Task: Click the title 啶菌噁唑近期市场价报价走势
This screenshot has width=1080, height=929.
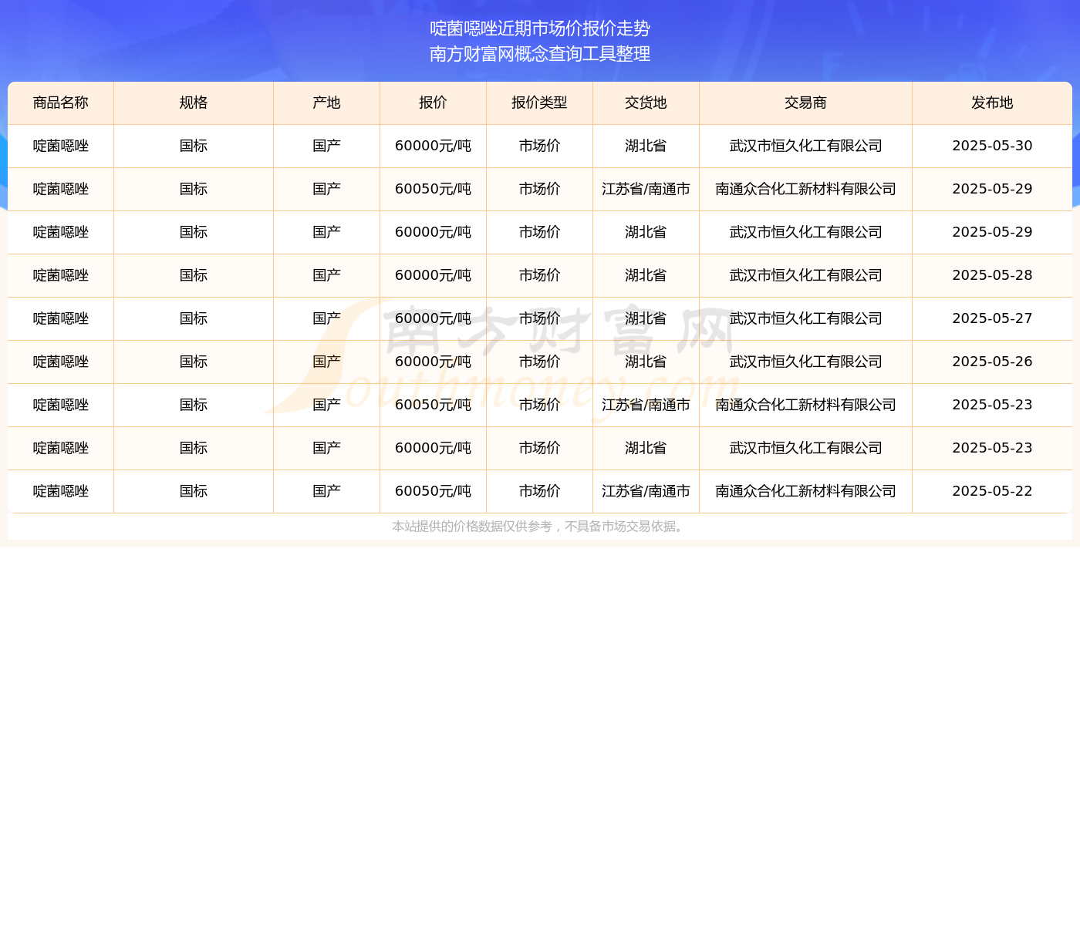Action: point(540,29)
